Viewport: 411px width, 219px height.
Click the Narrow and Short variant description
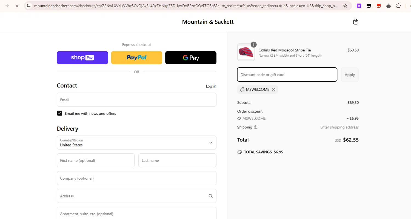[290, 56]
